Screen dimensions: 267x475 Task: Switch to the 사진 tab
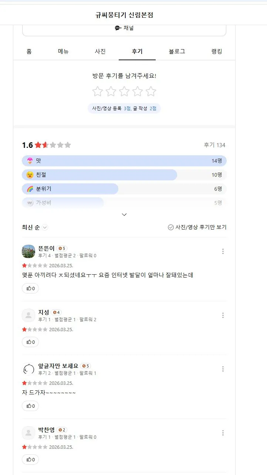[x=100, y=51]
